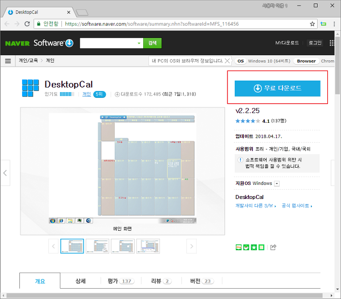Click the green browser extension icon

click(x=323, y=24)
